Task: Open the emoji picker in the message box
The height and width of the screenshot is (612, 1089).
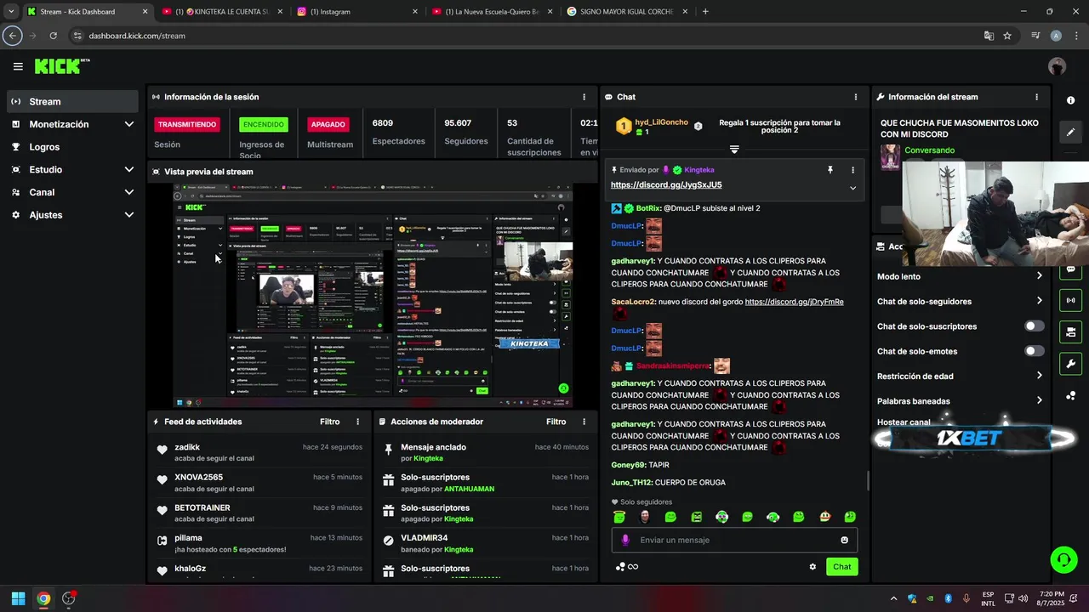Action: [844, 540]
